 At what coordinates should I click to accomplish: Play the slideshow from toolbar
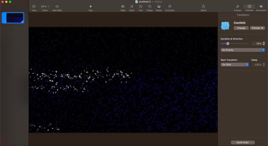point(91,6)
